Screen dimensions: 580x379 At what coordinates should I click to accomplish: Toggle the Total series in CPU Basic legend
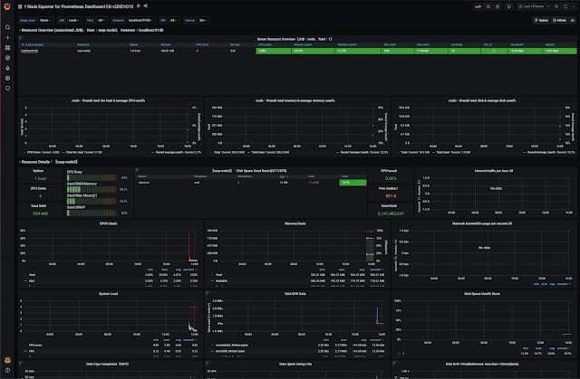coord(33,275)
